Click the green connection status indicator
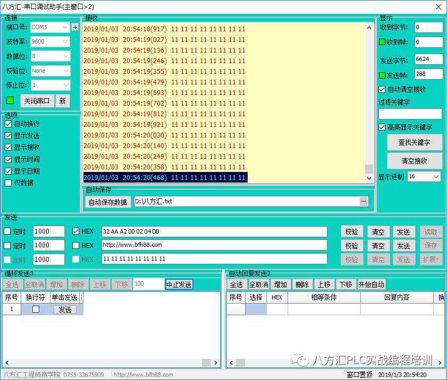Image resolution: width=447 pixels, height=380 pixels. 10,100
